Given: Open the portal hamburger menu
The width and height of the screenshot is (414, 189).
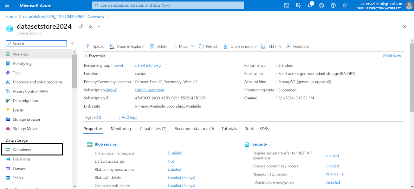Looking at the screenshot, I should pyautogui.click(x=7, y=5).
